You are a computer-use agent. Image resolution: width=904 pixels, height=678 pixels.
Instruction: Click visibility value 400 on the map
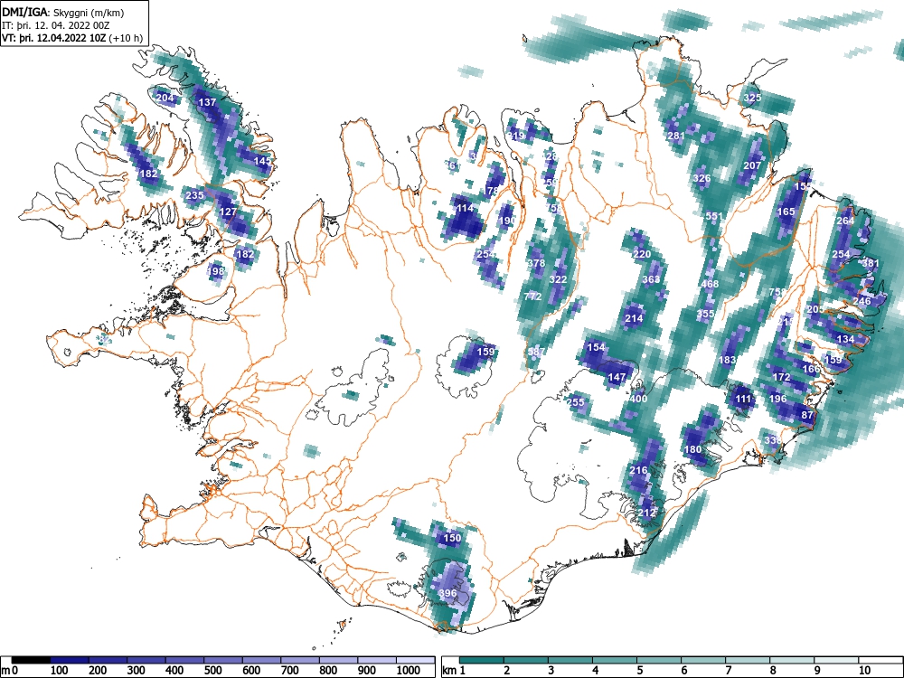pos(639,399)
